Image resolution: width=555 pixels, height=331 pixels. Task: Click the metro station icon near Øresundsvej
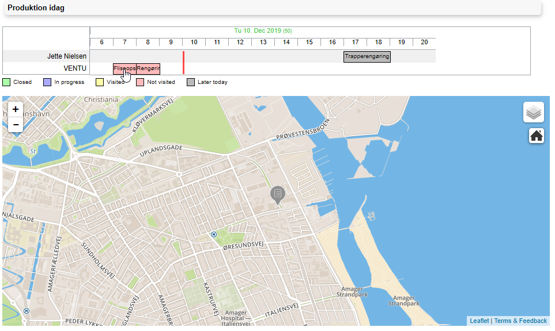click(214, 234)
